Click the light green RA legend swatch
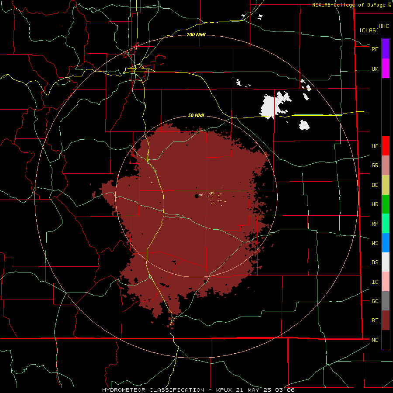 point(386,224)
